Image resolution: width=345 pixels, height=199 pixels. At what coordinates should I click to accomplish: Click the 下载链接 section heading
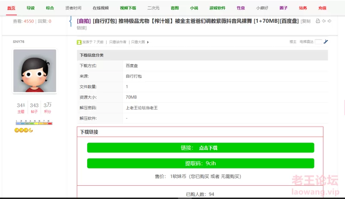click(89, 132)
